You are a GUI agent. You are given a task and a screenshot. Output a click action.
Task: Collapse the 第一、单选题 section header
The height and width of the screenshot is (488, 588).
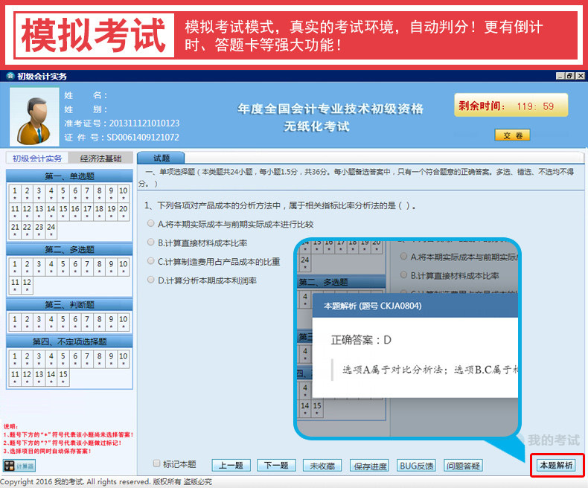(69, 176)
